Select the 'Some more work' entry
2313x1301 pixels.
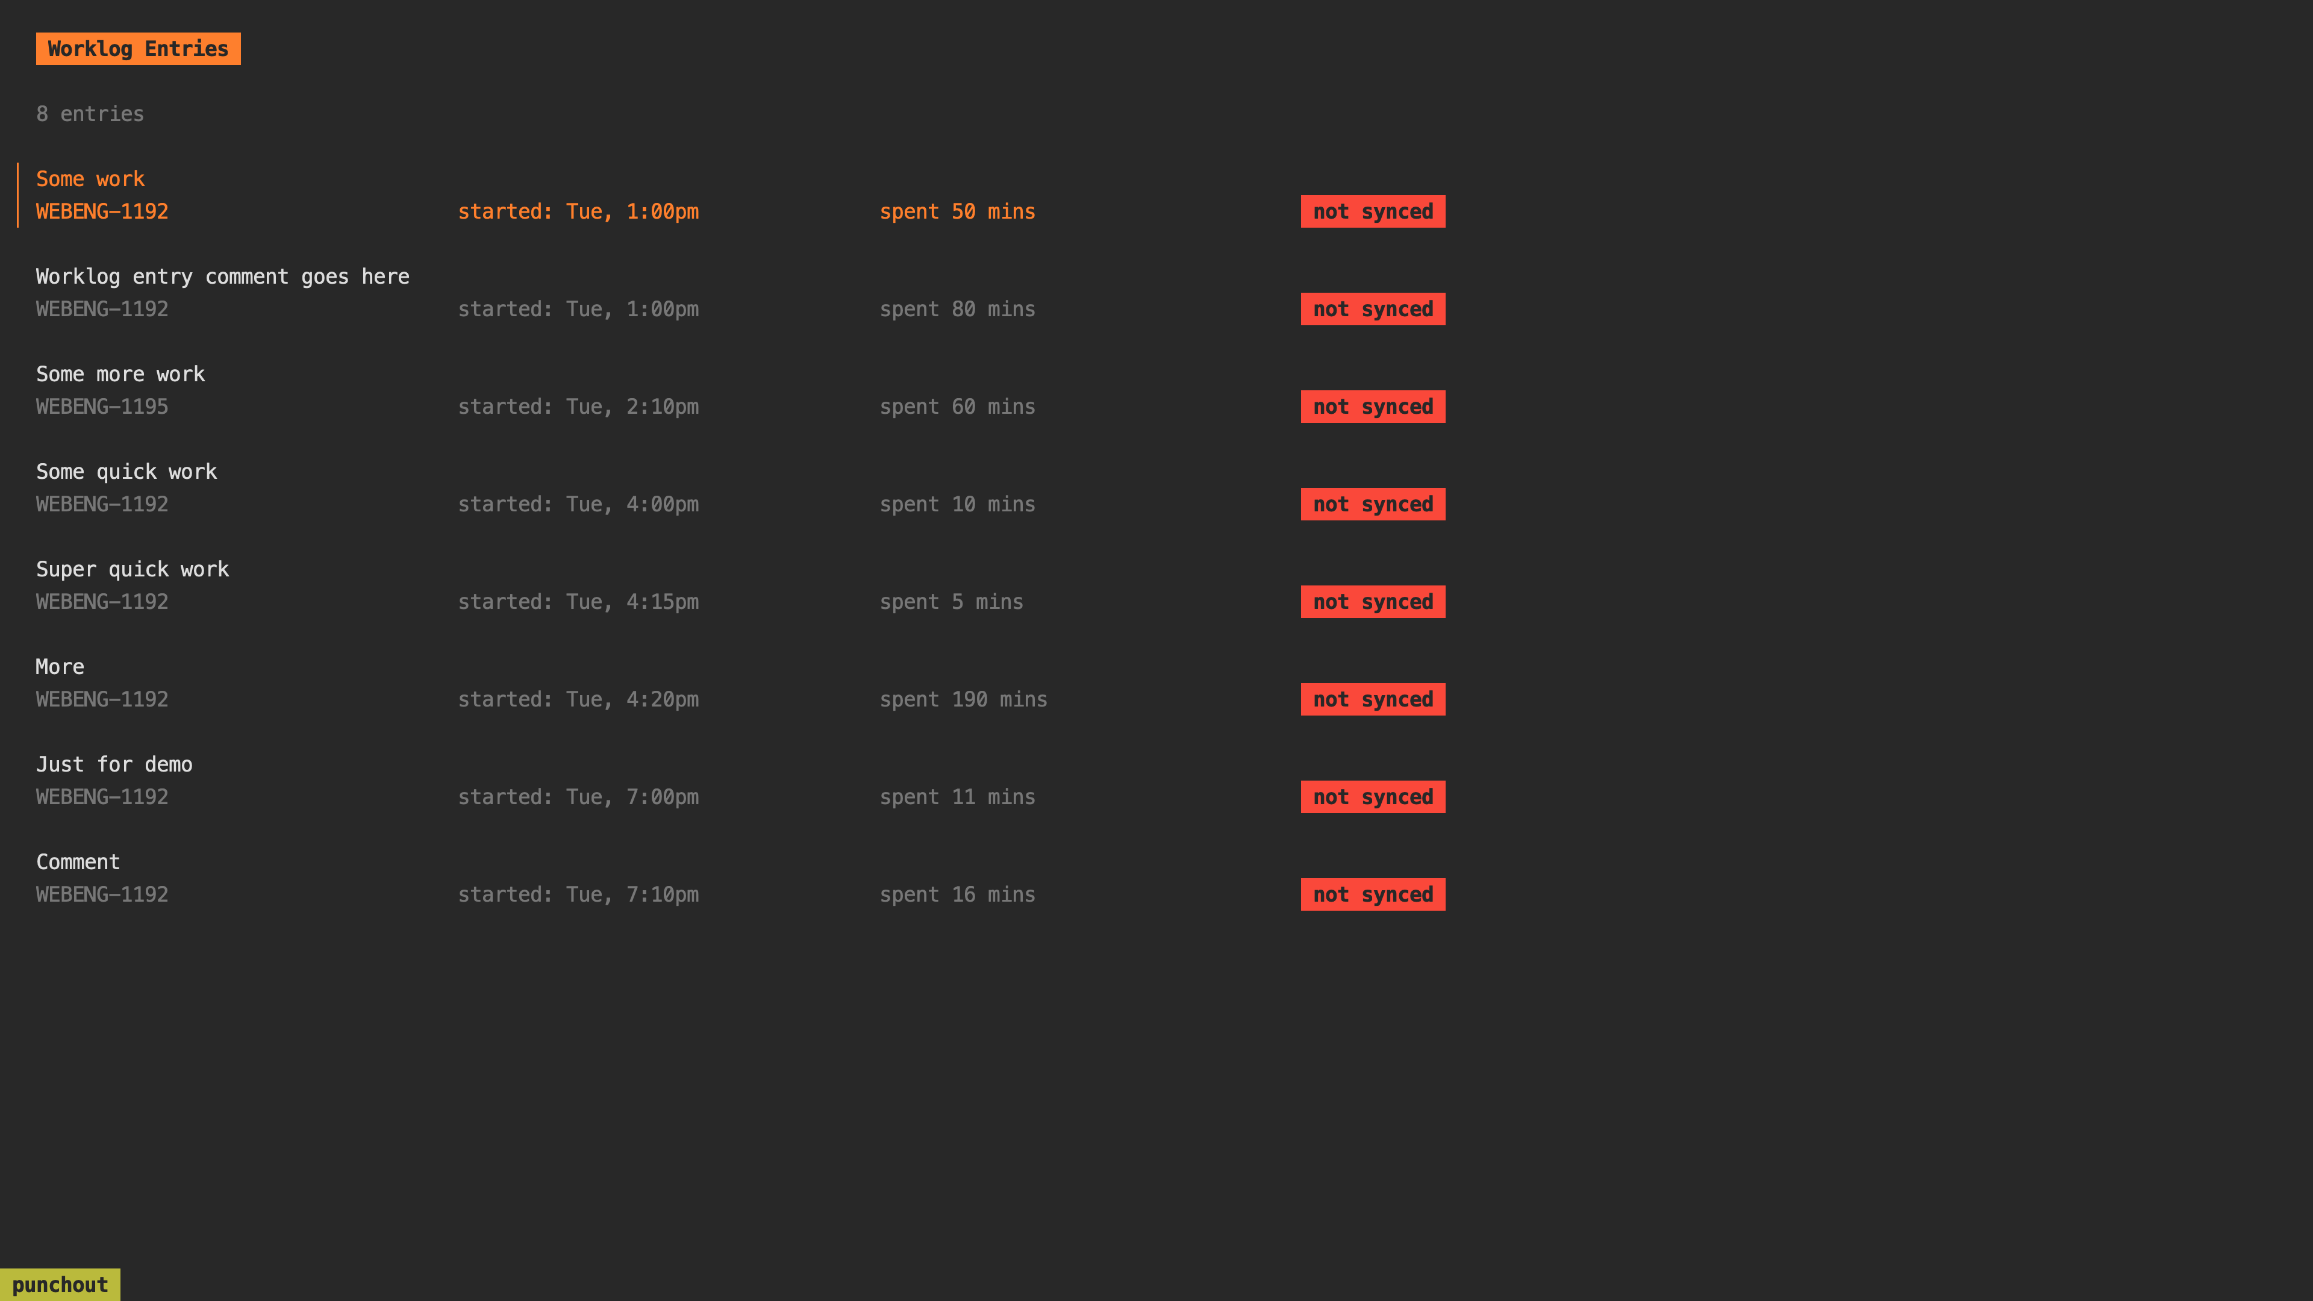[x=120, y=373]
